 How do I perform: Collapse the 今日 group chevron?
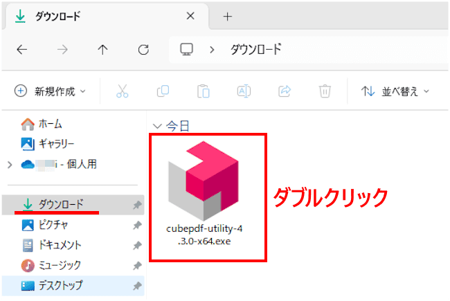(x=157, y=126)
